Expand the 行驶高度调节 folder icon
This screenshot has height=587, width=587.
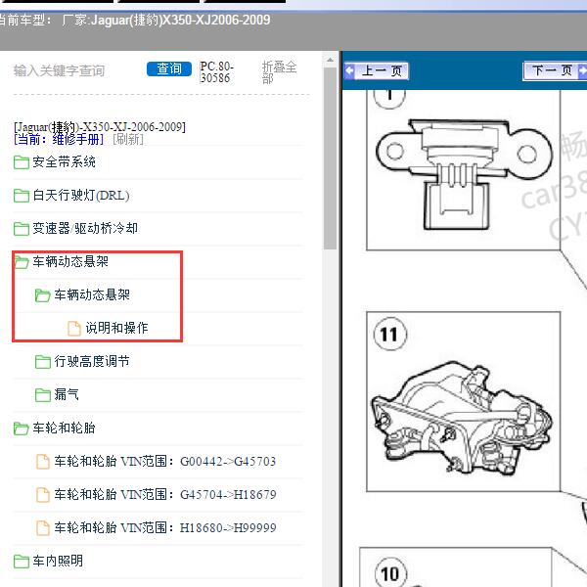[43, 362]
